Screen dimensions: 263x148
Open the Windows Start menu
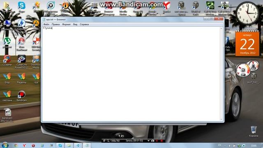(x=5, y=145)
